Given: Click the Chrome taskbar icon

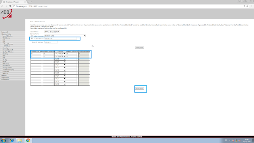Looking at the screenshot, I should tap(28, 140).
